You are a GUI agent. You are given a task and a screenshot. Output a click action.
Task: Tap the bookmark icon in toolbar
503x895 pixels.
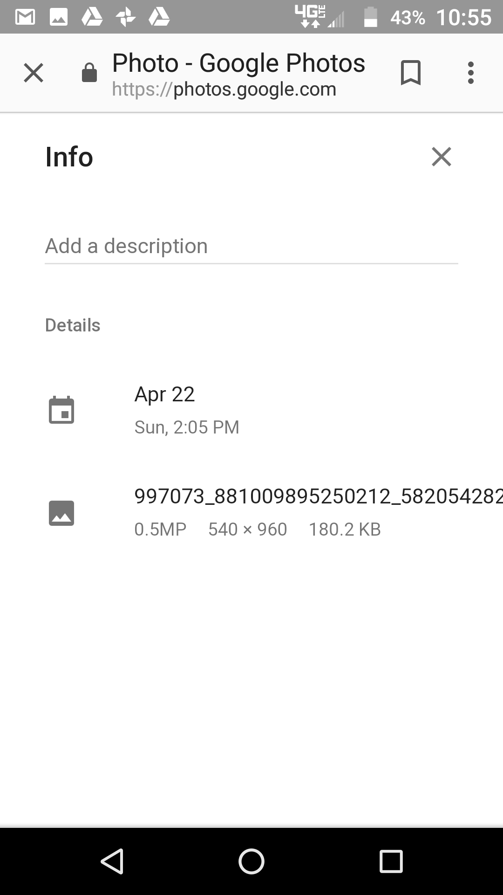pos(410,73)
